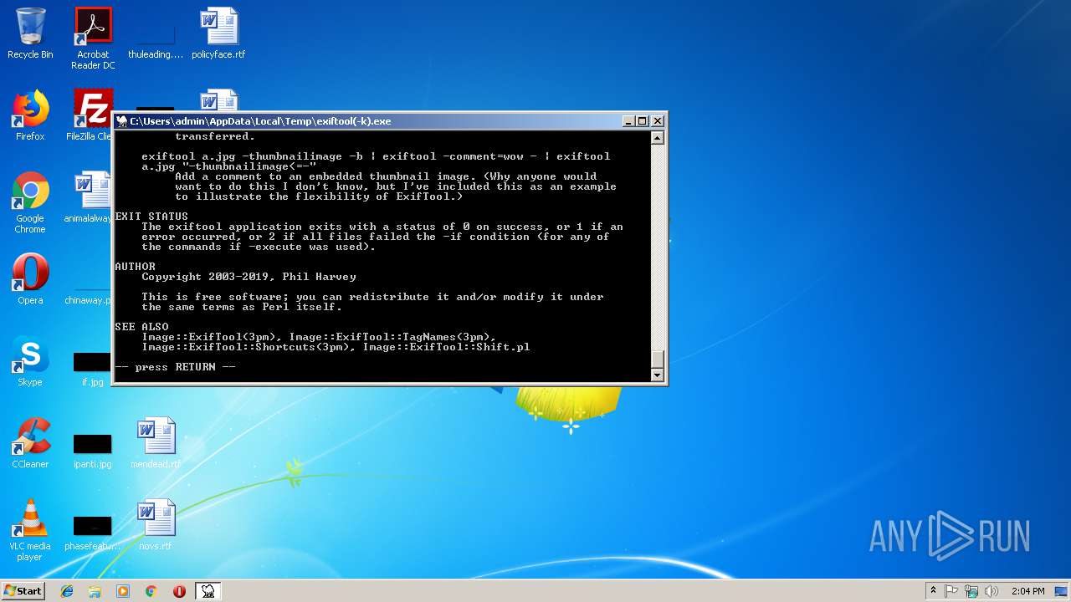The height and width of the screenshot is (602, 1071).
Task: Open exiftool window system menu icon
Action: point(121,121)
